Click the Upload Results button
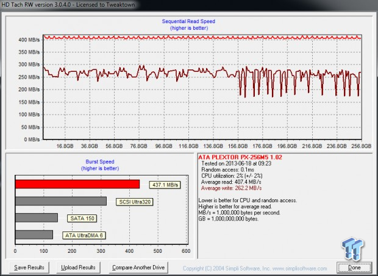Screen dimensions: 378x276 point(78,267)
